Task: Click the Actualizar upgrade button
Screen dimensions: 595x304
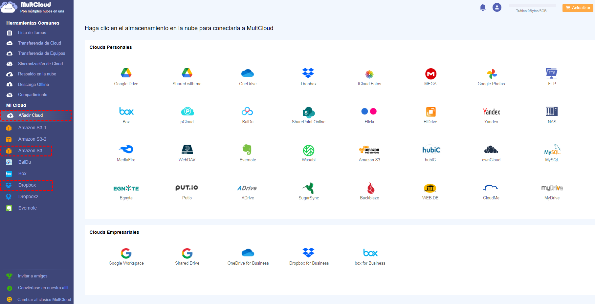Action: coord(578,8)
